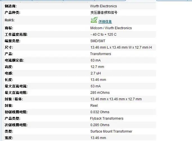Click the temperature range - 40 C to + 125 C

coord(104,35)
